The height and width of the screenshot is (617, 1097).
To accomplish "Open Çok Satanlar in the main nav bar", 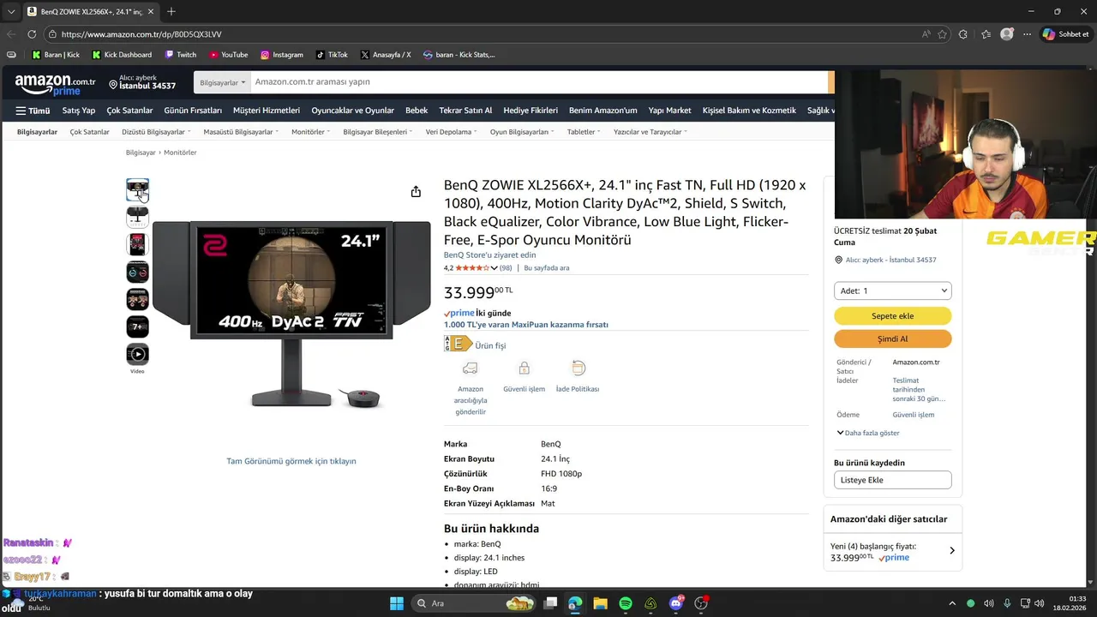I will pos(129,111).
